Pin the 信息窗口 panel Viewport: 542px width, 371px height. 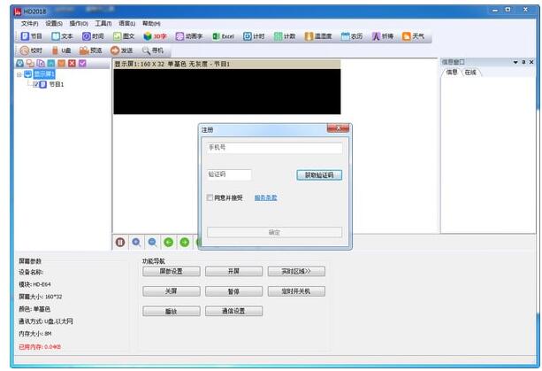click(523, 62)
